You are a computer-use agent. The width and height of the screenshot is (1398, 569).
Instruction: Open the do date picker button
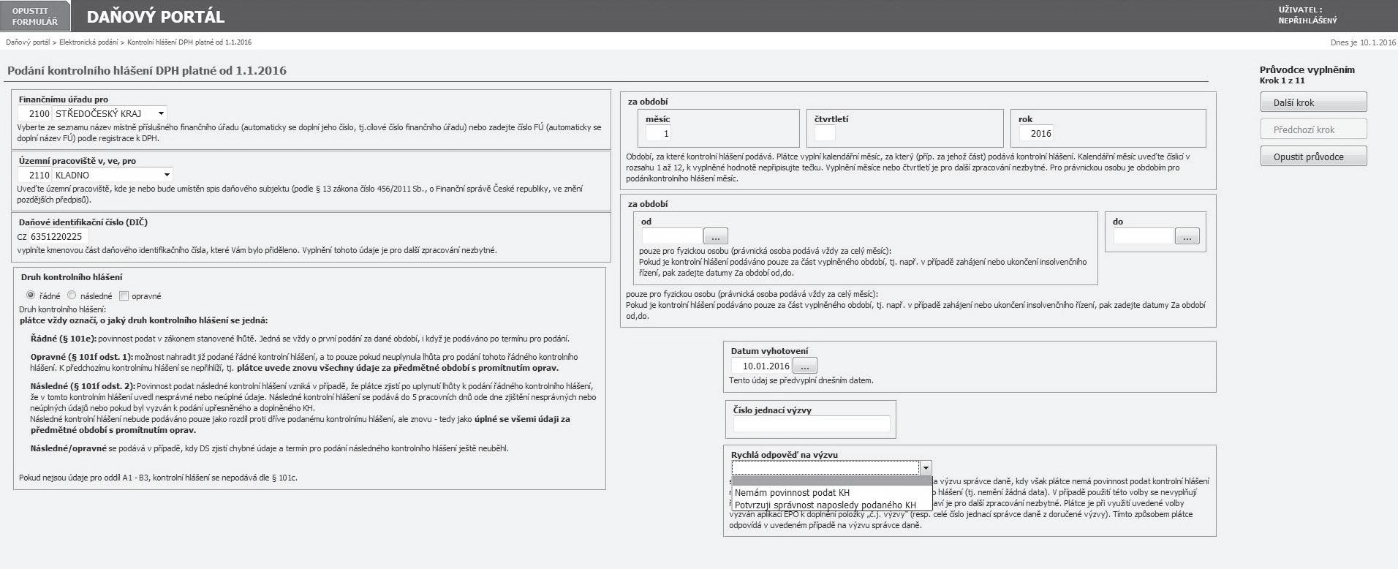[1187, 236]
